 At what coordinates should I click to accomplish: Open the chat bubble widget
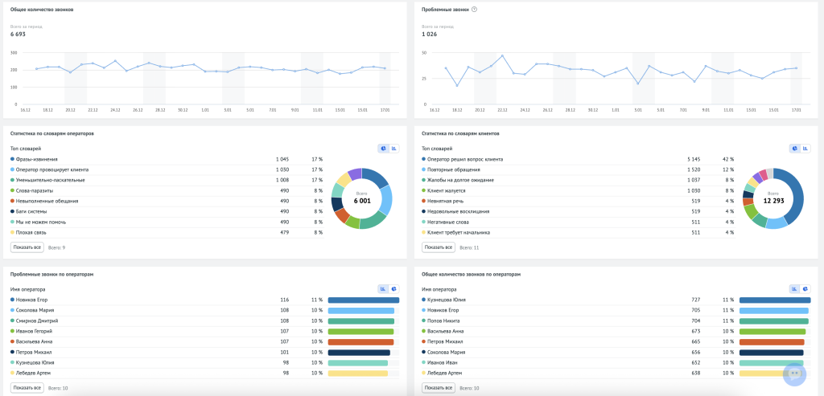pyautogui.click(x=794, y=374)
